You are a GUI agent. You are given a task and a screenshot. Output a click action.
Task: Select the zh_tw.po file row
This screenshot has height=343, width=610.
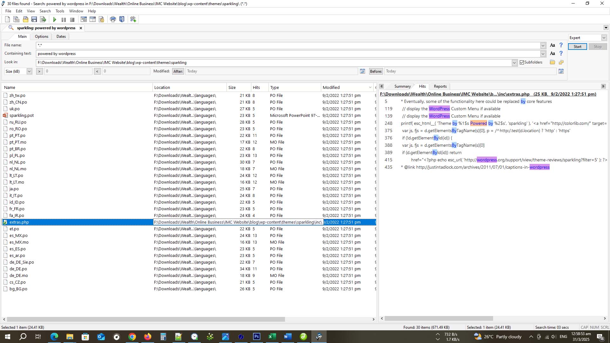click(189, 96)
